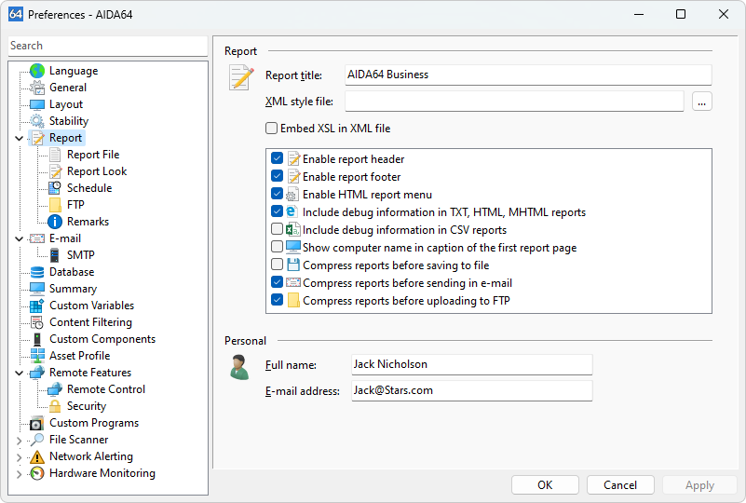The width and height of the screenshot is (746, 503).
Task: Check Include debug information in CSV reports
Action: point(277,229)
